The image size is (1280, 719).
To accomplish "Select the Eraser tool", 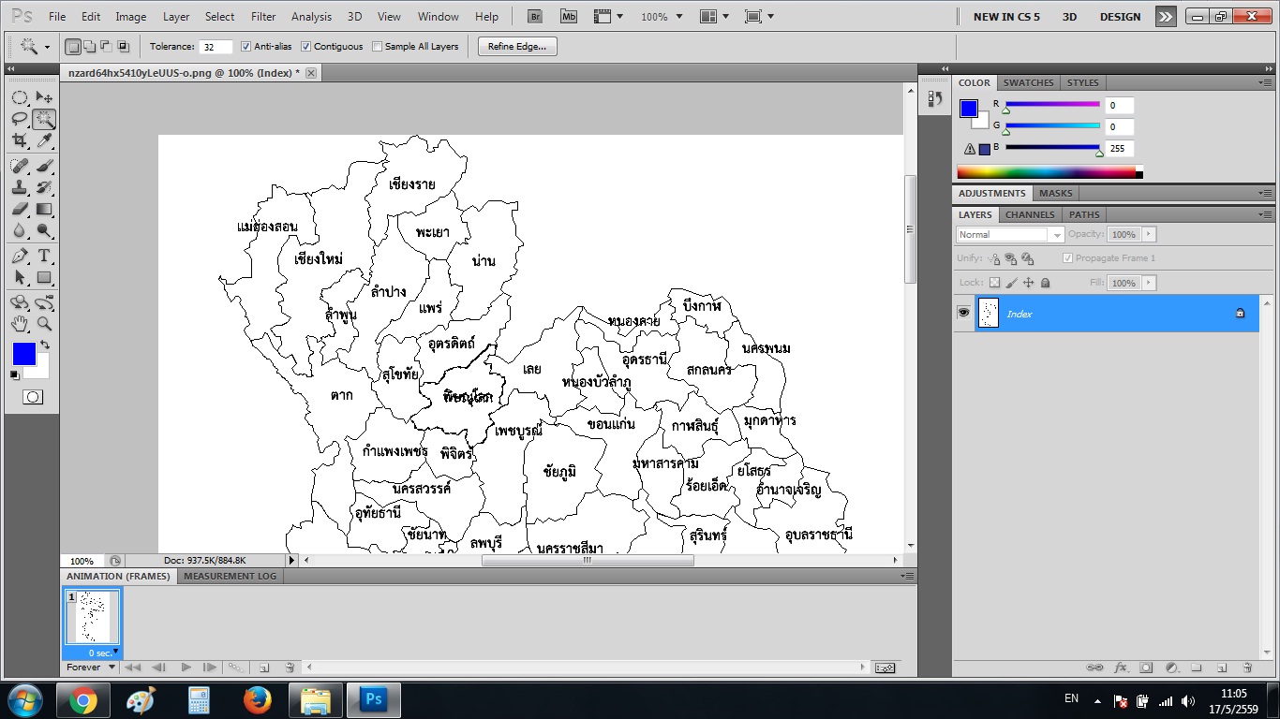I will [x=19, y=209].
